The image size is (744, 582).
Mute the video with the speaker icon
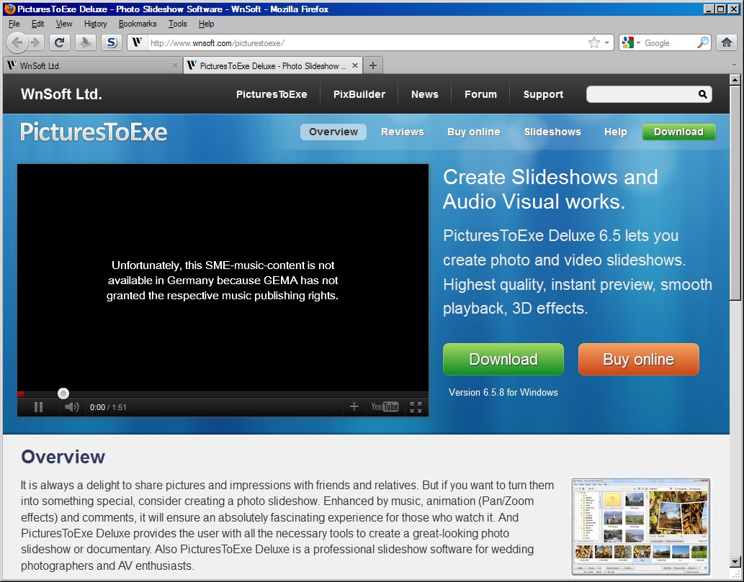71,407
